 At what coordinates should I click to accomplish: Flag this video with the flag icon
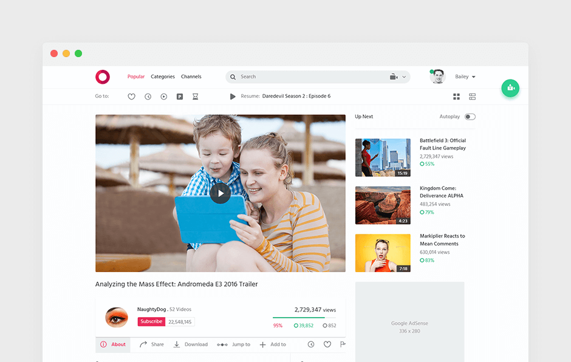tap(343, 344)
